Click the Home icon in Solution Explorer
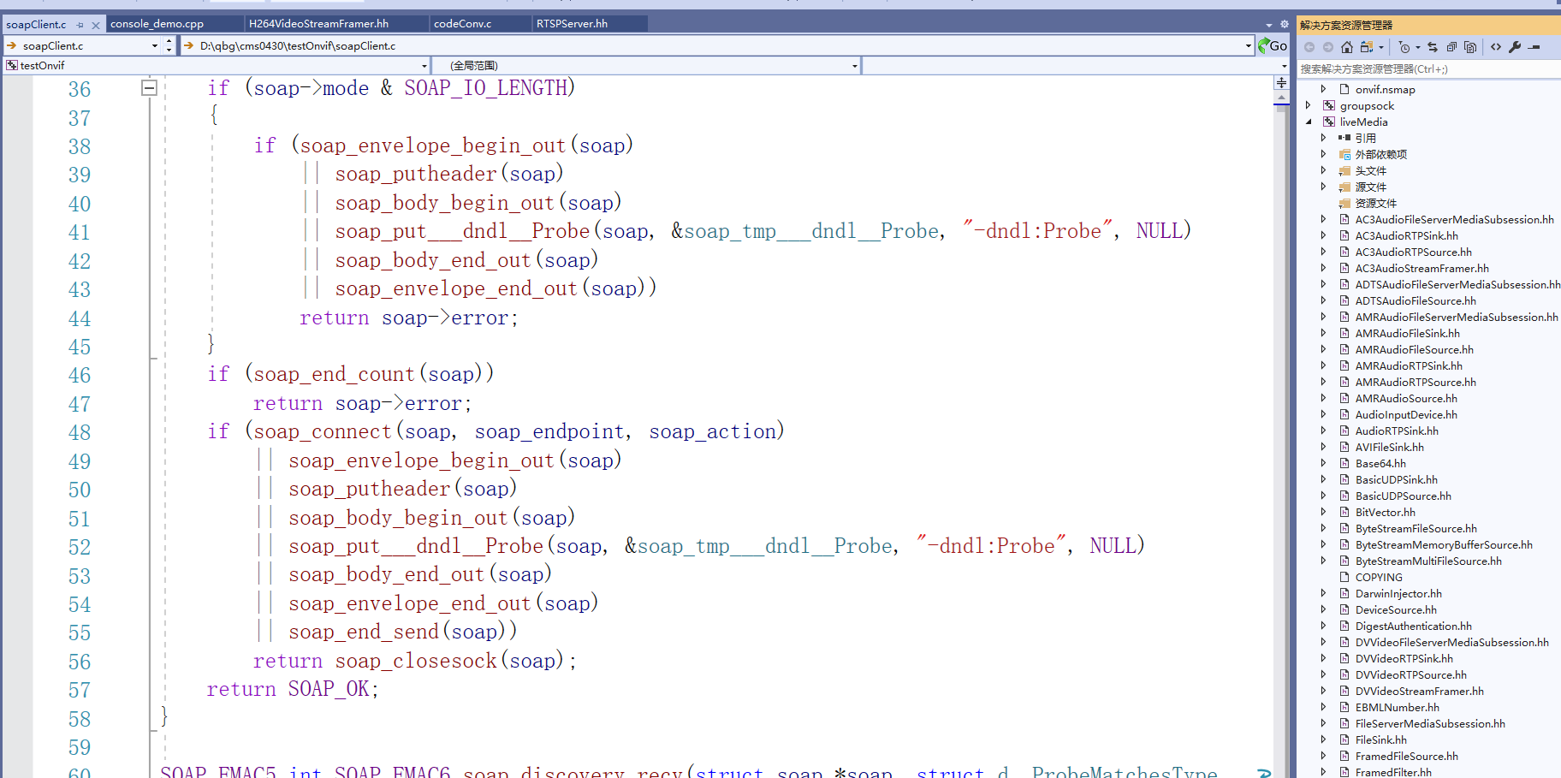Screen dimensions: 1561x778 [x=1347, y=47]
